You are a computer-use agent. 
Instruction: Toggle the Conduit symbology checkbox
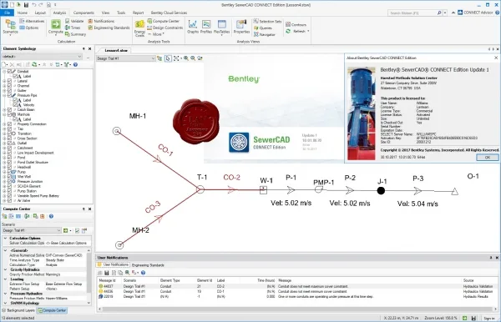[x=9, y=72]
